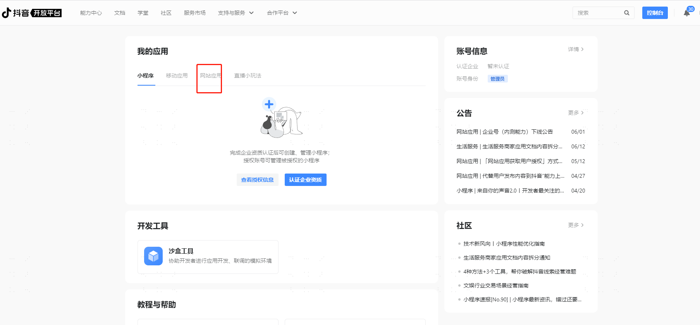The image size is (700, 325).
Task: Click the sandbox tool cube icon
Action: pyautogui.click(x=153, y=256)
